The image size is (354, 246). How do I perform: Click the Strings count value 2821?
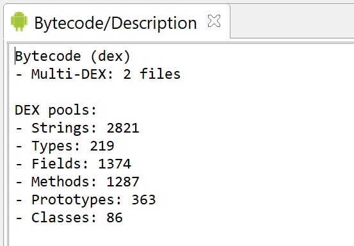click(123, 128)
